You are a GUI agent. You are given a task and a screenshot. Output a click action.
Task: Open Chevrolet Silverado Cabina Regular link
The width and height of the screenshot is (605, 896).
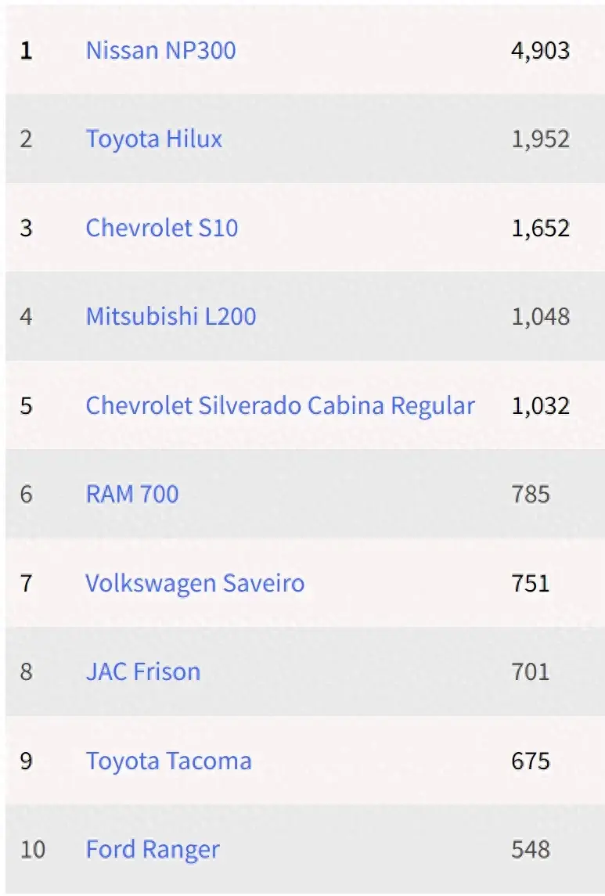[280, 405]
